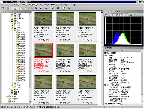
Task: Click the blue axis scale icon
Action: click(137, 15)
